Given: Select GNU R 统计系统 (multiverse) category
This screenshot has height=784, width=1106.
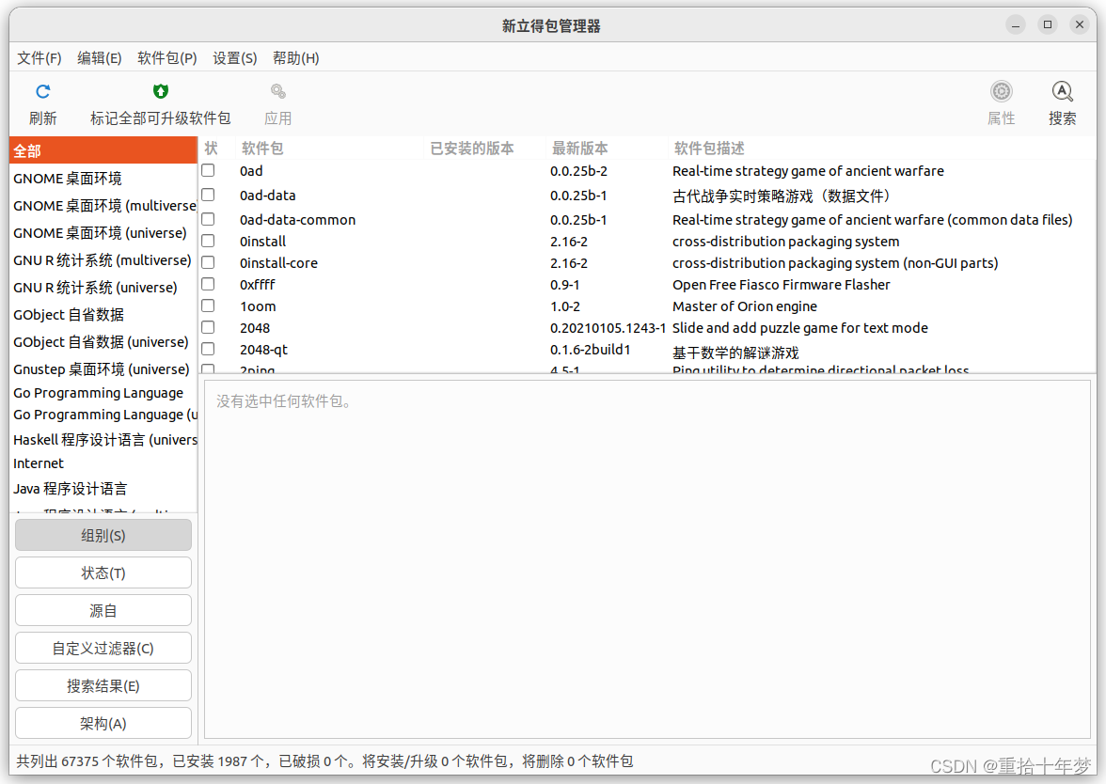Looking at the screenshot, I should click(103, 260).
